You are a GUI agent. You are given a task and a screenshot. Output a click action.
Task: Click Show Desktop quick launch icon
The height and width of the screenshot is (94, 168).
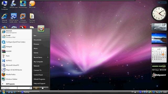tap(9, 92)
